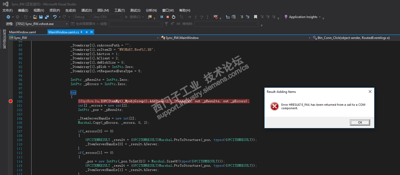400x175 pixels.
Task: Open the Edit (编辑) menu
Action: (x=23, y=10)
